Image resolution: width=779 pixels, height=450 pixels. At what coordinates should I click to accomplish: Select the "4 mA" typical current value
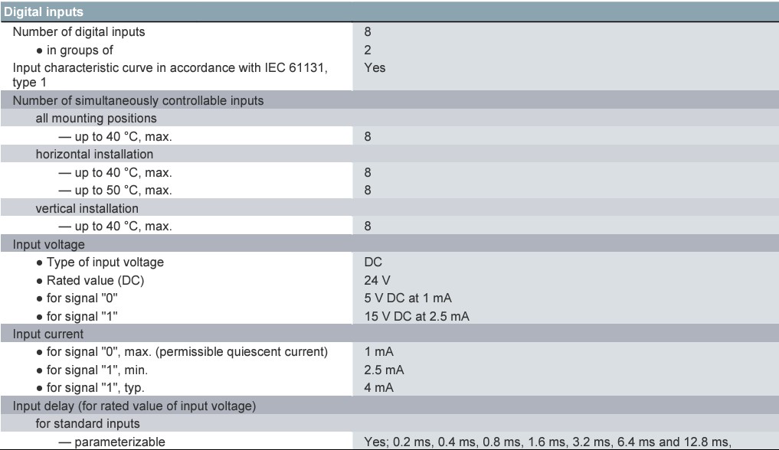pyautogui.click(x=378, y=387)
